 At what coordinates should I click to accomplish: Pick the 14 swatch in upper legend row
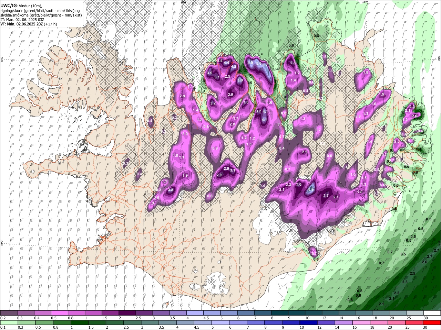click(x=347, y=313)
